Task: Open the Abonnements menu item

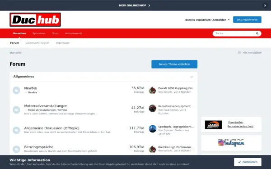Action: tap(74, 33)
